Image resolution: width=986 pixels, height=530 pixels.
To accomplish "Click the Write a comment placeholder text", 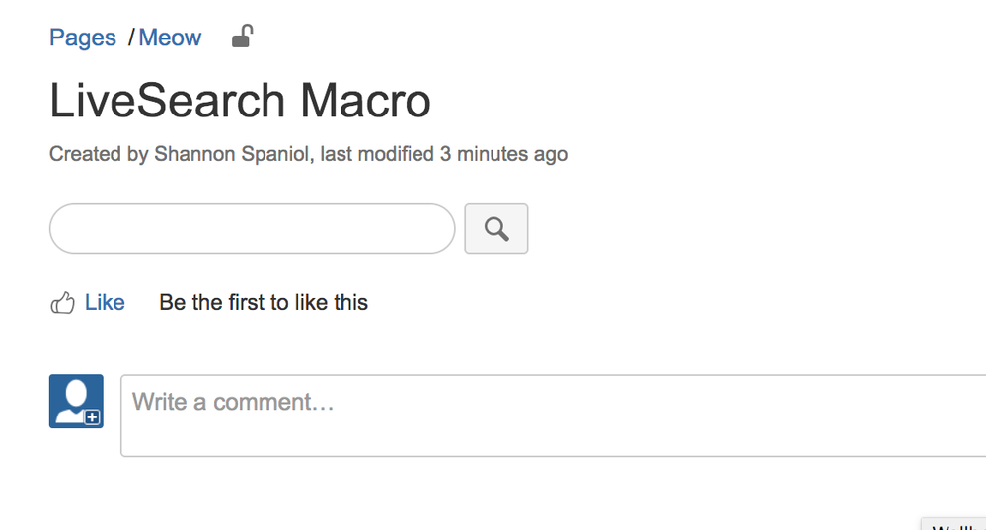I will point(233,402).
